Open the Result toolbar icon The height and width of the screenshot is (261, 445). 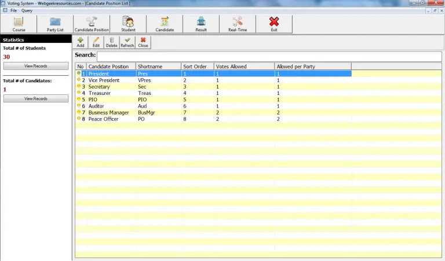point(200,24)
